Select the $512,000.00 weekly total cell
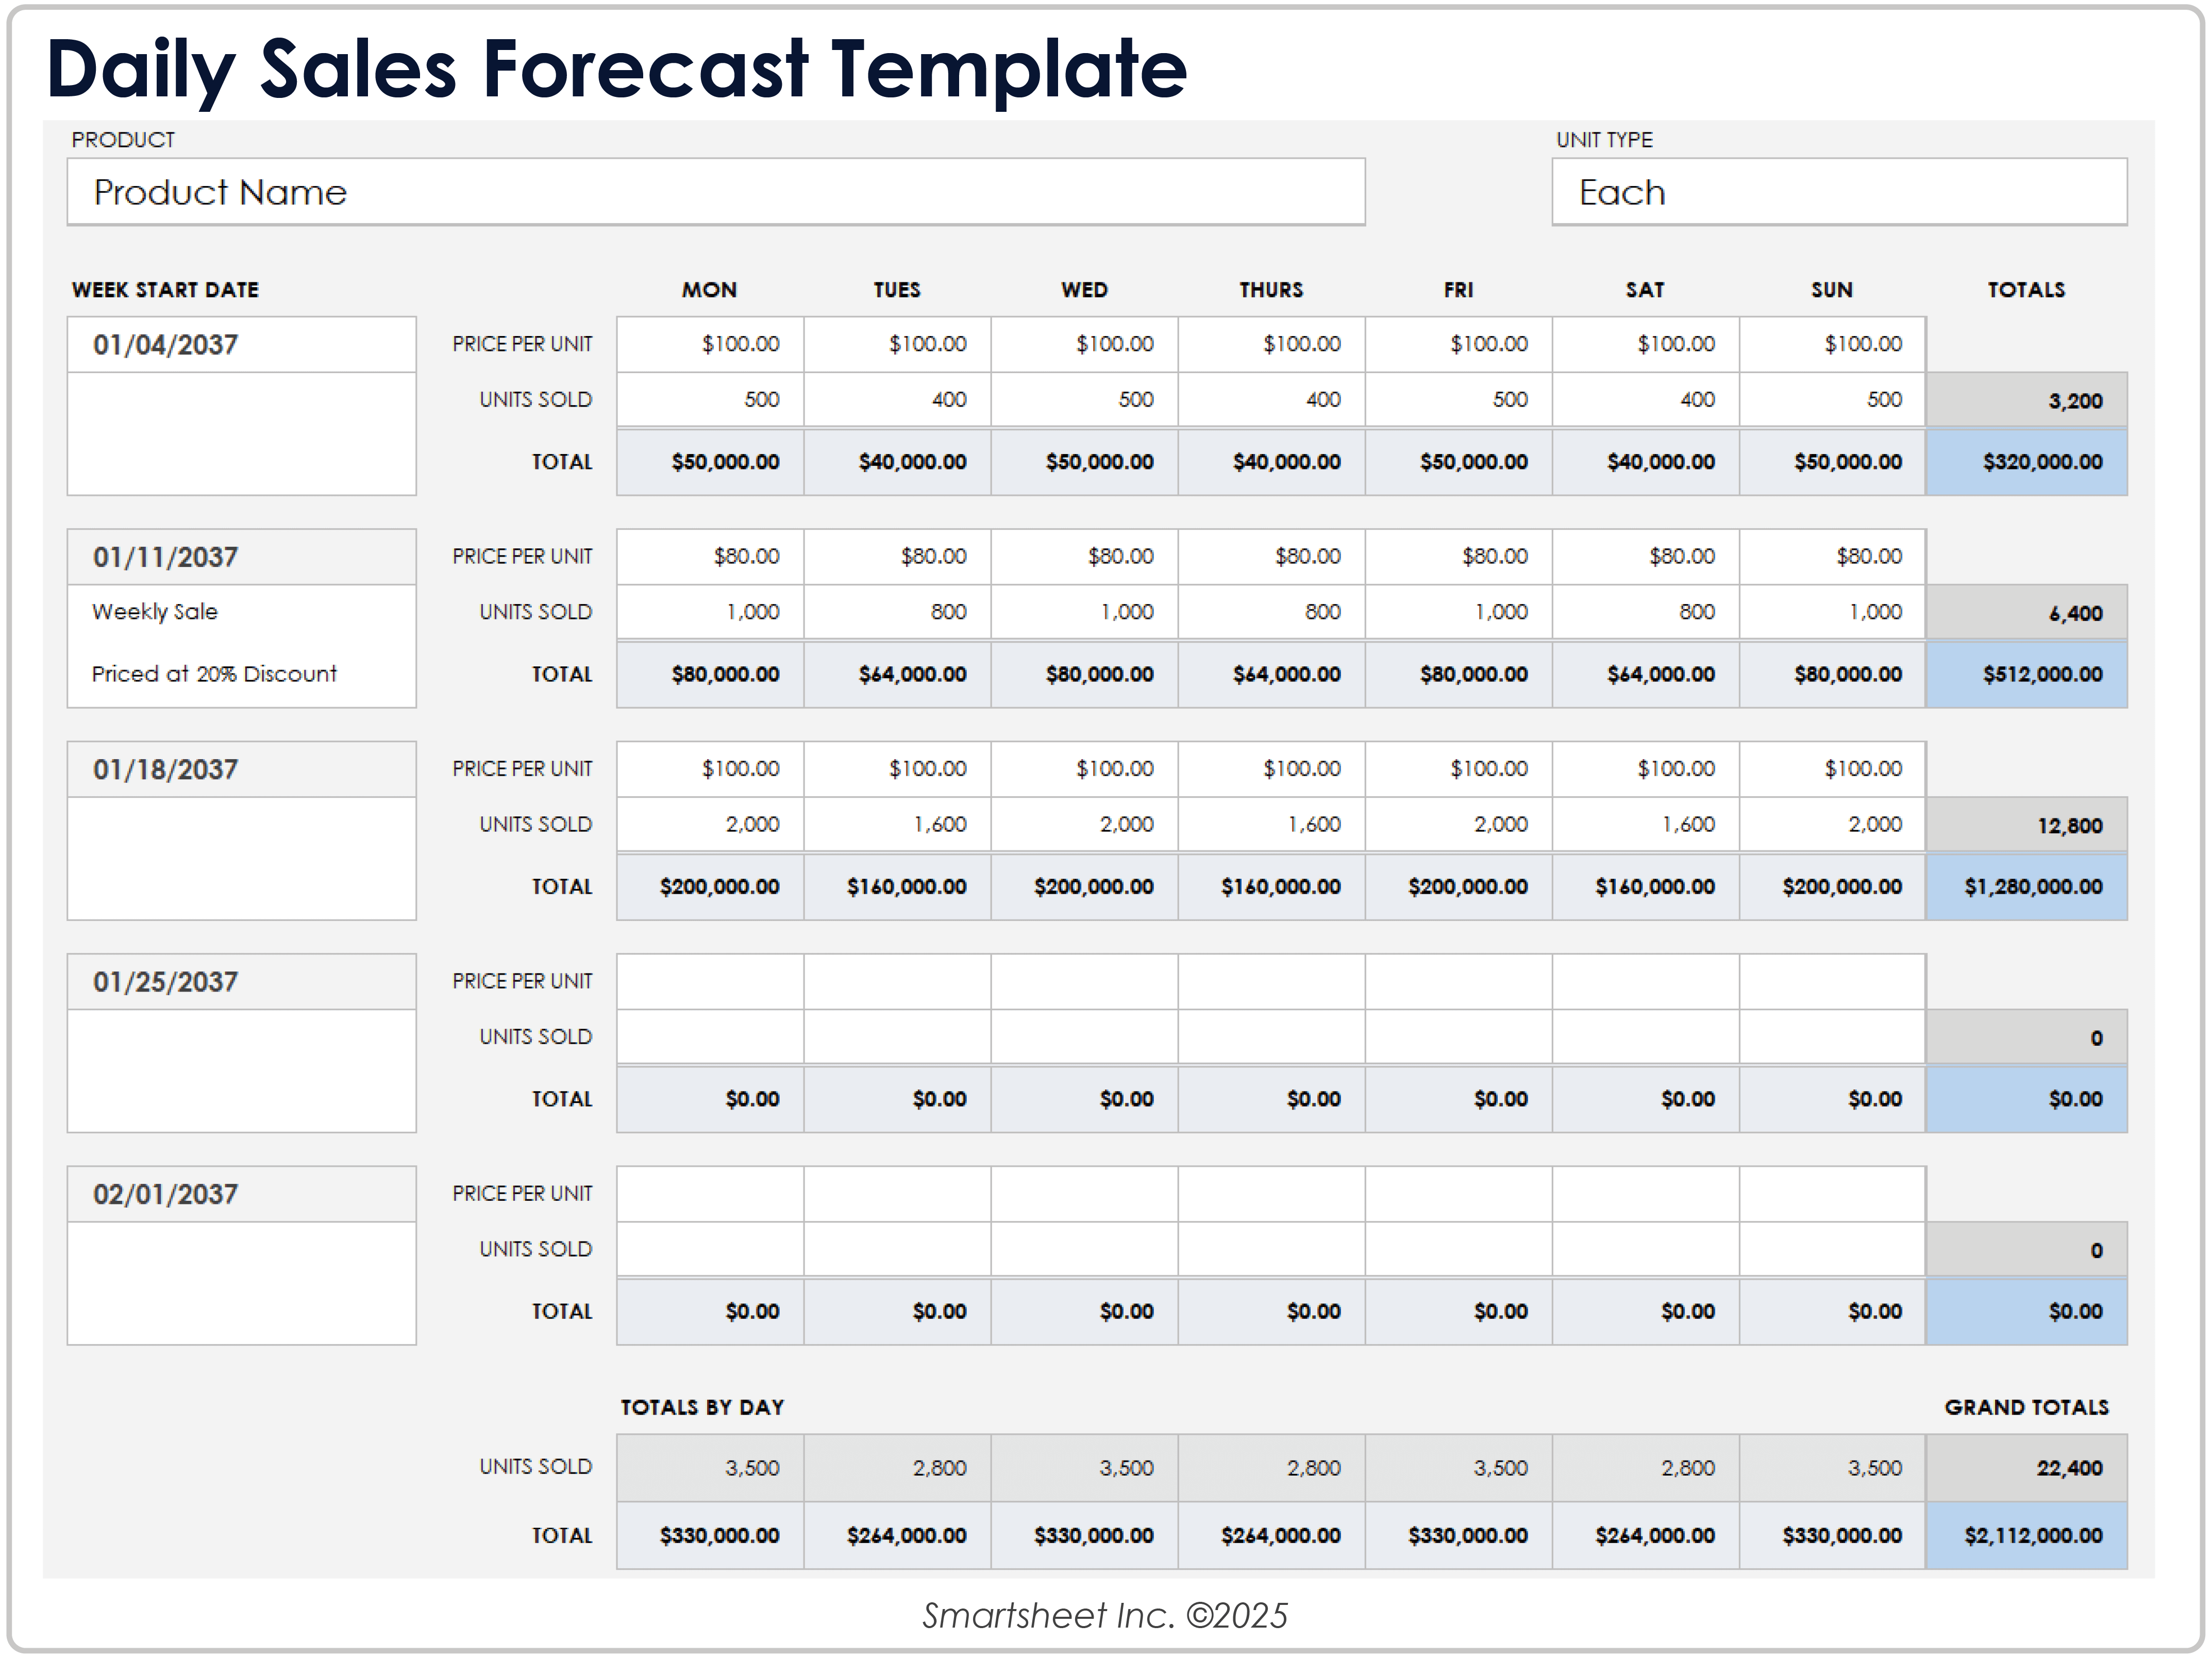This screenshot has height=1658, width=2212. [x=2026, y=674]
